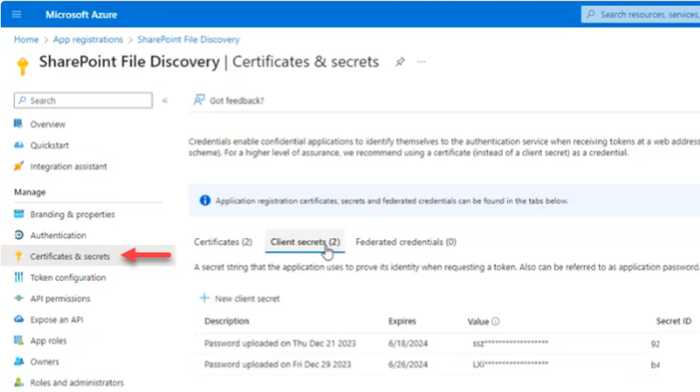Click the secret value starting with ssz
The image size is (700, 392).
pos(510,343)
